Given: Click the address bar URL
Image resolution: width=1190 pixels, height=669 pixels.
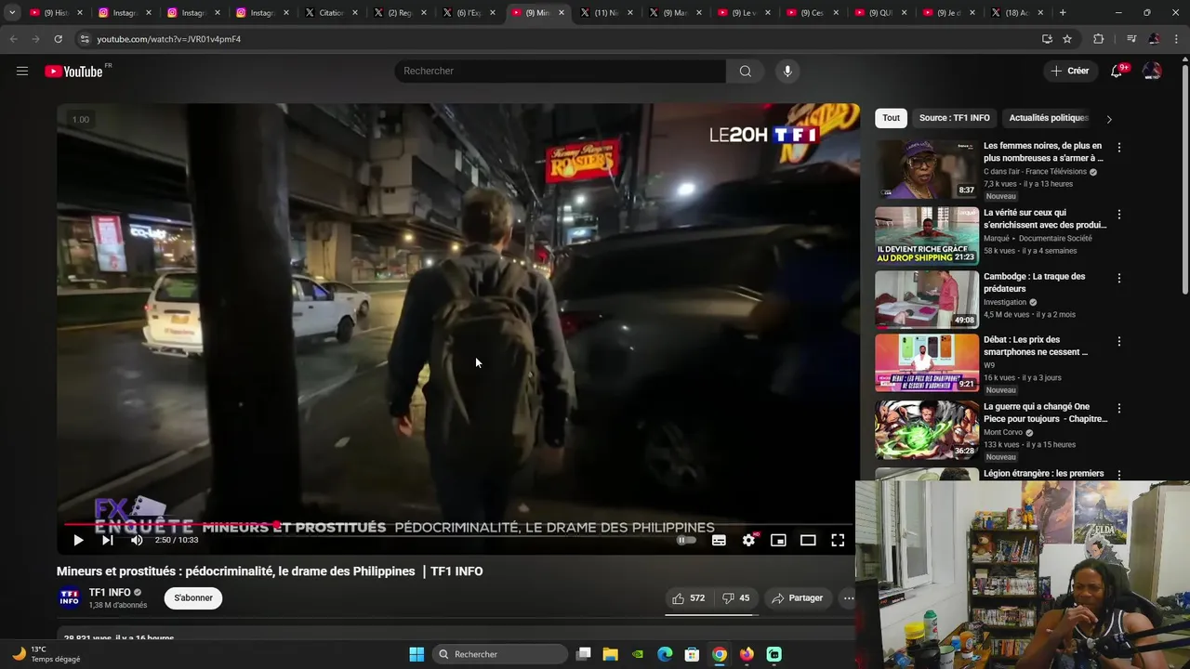Looking at the screenshot, I should (x=168, y=39).
